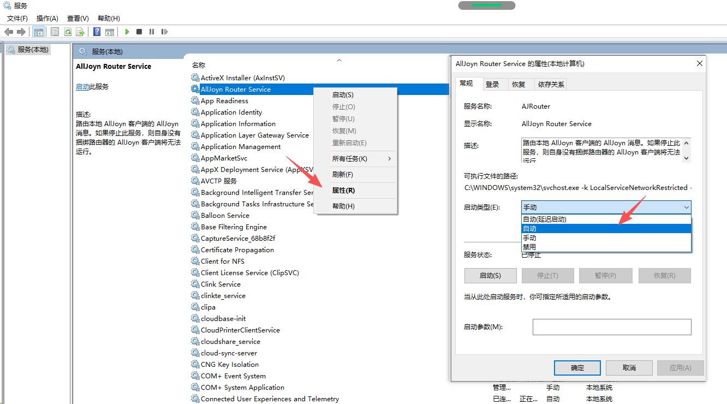727x404 pixels.
Task: Open the 文件(F) menu
Action: [x=17, y=19]
